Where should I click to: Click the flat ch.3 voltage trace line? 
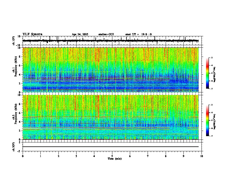[x=111, y=147]
